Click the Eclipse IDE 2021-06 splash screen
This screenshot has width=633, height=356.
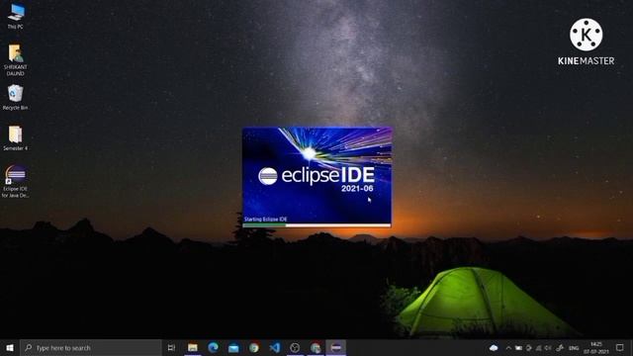[316, 178]
